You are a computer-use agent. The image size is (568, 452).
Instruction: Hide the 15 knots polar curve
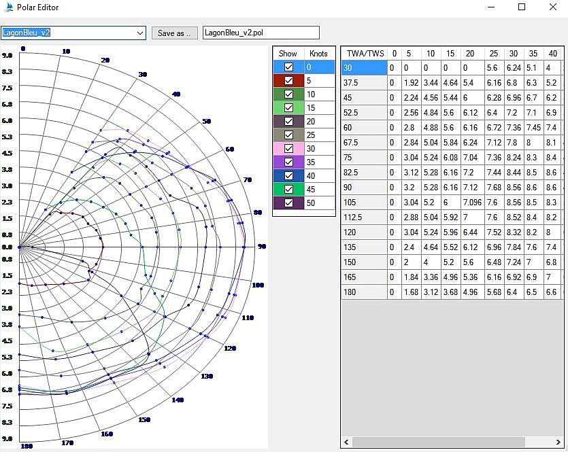288,107
